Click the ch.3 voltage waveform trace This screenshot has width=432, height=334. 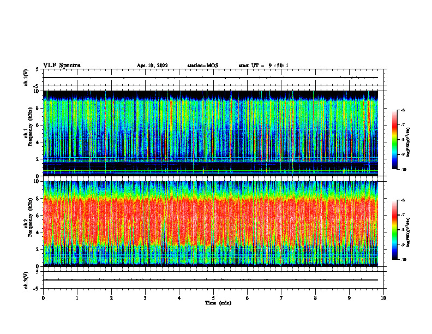click(x=211, y=280)
